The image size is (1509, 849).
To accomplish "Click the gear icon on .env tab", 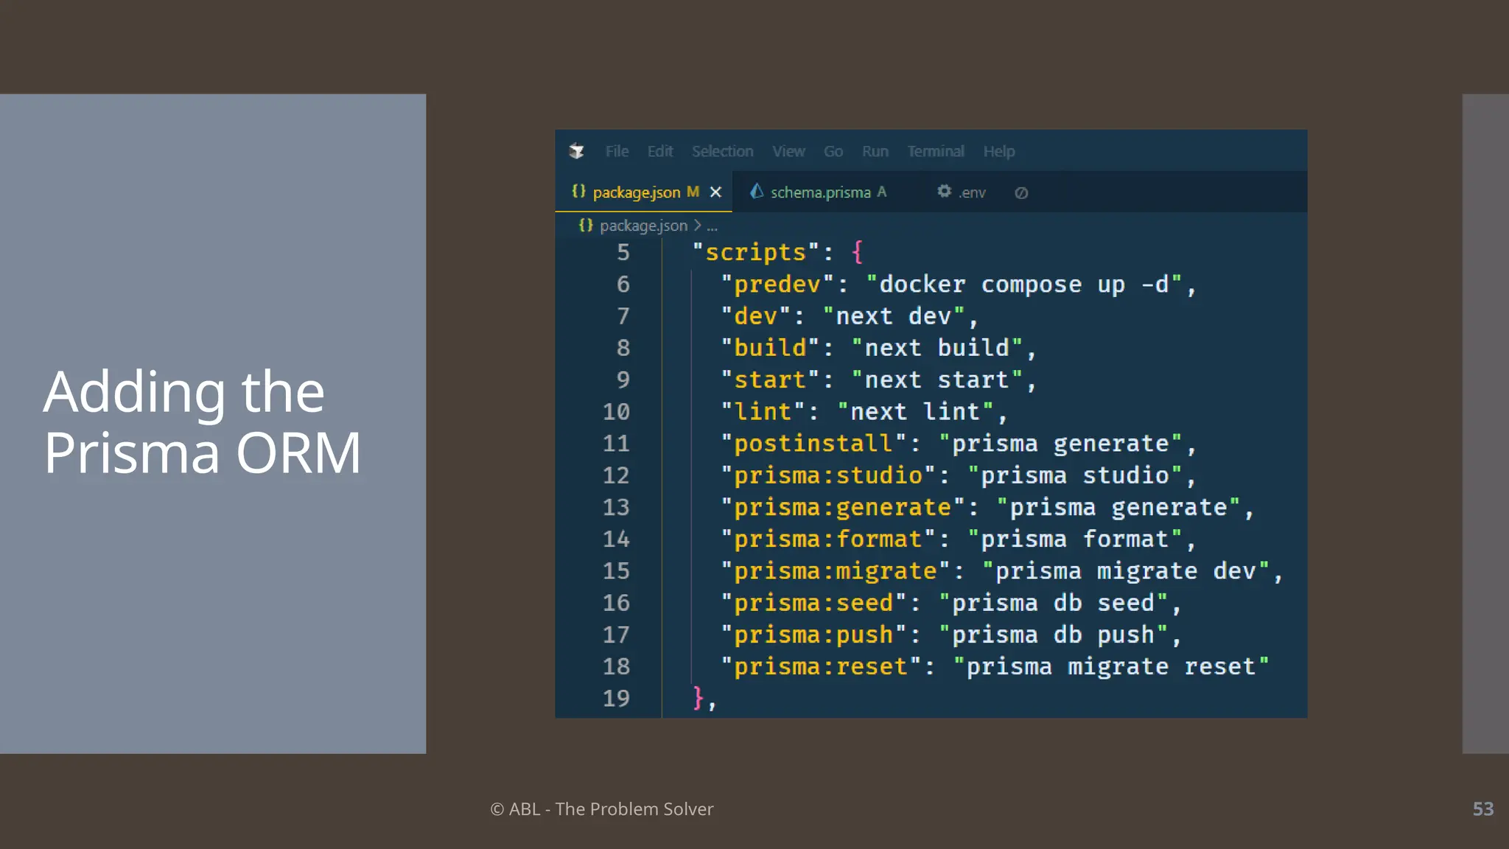I will [x=945, y=192].
